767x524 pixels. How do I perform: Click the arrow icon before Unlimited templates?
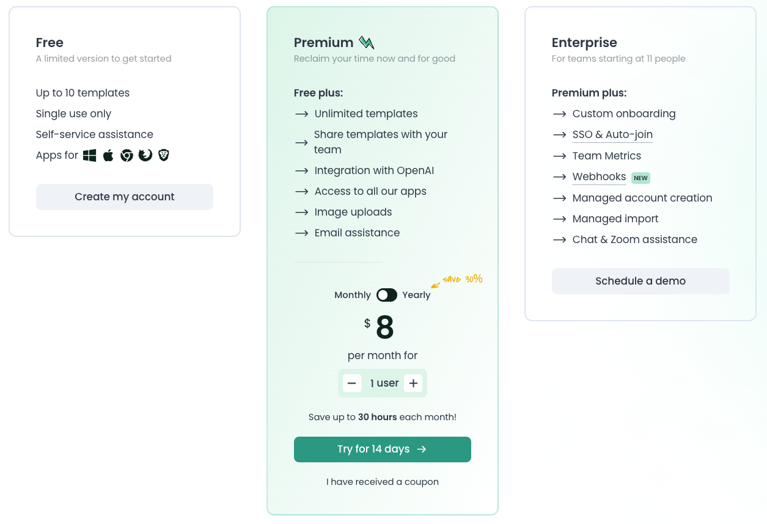click(301, 114)
